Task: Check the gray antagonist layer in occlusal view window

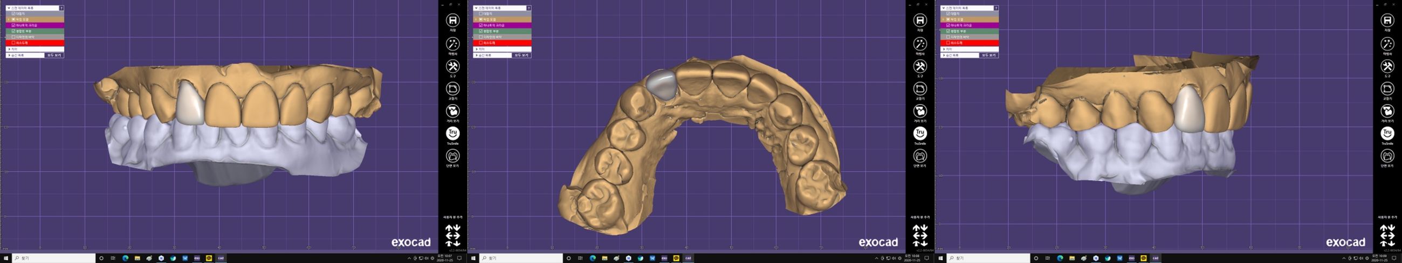Action: tap(480, 13)
